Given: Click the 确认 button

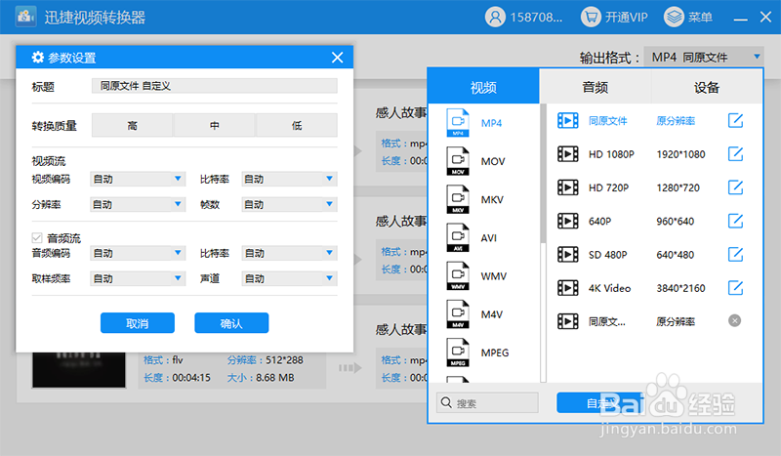Looking at the screenshot, I should click(x=231, y=323).
